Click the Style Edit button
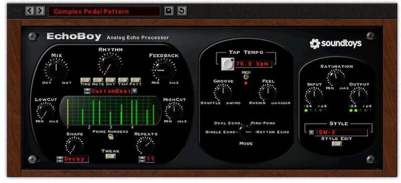The width and height of the screenshot is (401, 183). point(336,143)
